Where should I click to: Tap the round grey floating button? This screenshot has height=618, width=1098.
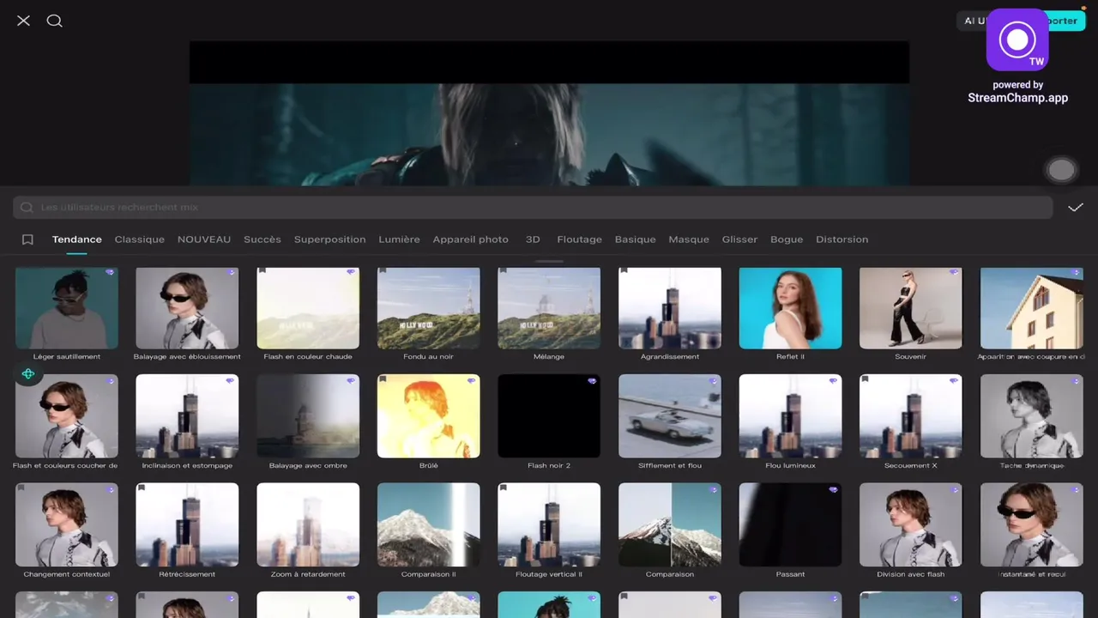point(1061,170)
